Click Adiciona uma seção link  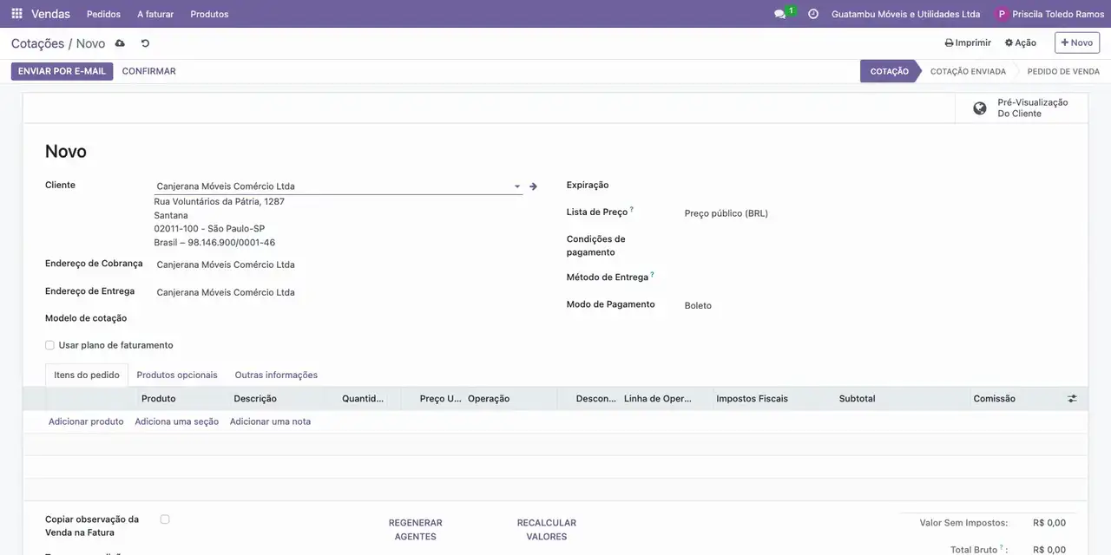177,421
